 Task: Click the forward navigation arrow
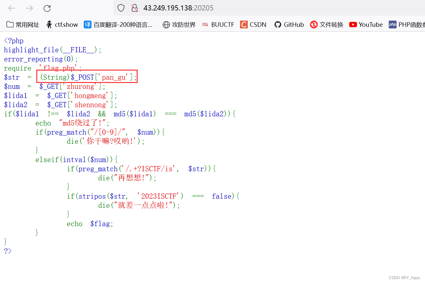pos(29,8)
